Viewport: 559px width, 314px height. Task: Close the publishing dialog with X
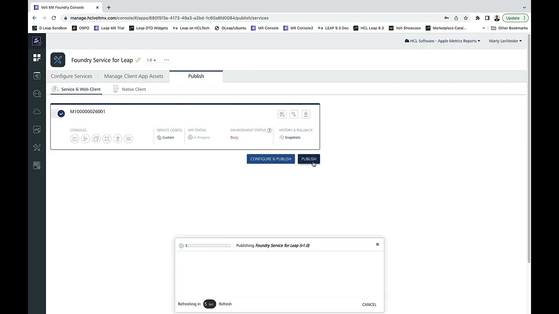pyautogui.click(x=378, y=244)
